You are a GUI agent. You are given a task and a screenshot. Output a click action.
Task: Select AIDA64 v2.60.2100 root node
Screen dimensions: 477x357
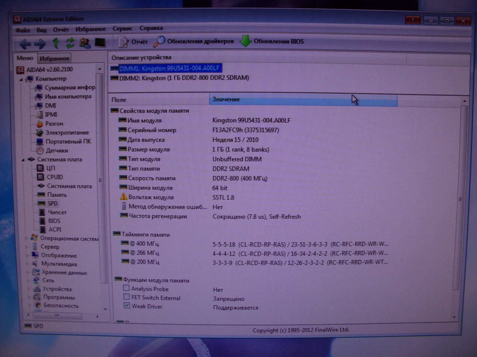tap(45, 70)
